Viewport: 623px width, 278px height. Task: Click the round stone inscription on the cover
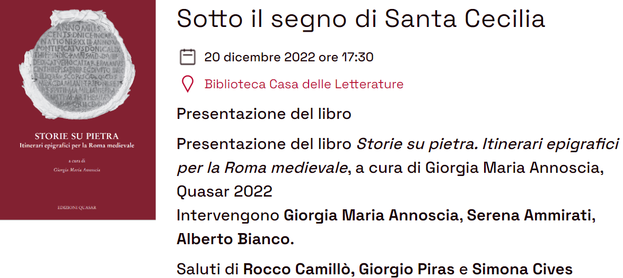click(77, 64)
